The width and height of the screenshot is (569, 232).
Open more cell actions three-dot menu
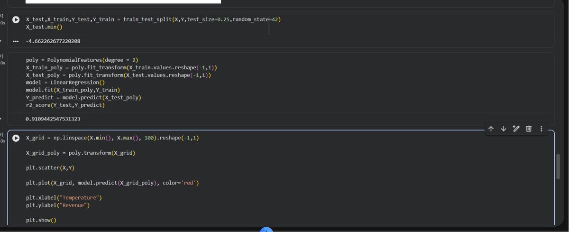541,129
